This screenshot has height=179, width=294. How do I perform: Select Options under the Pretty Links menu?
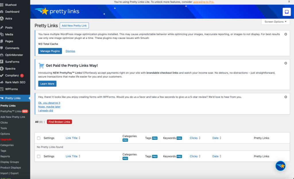5,134
